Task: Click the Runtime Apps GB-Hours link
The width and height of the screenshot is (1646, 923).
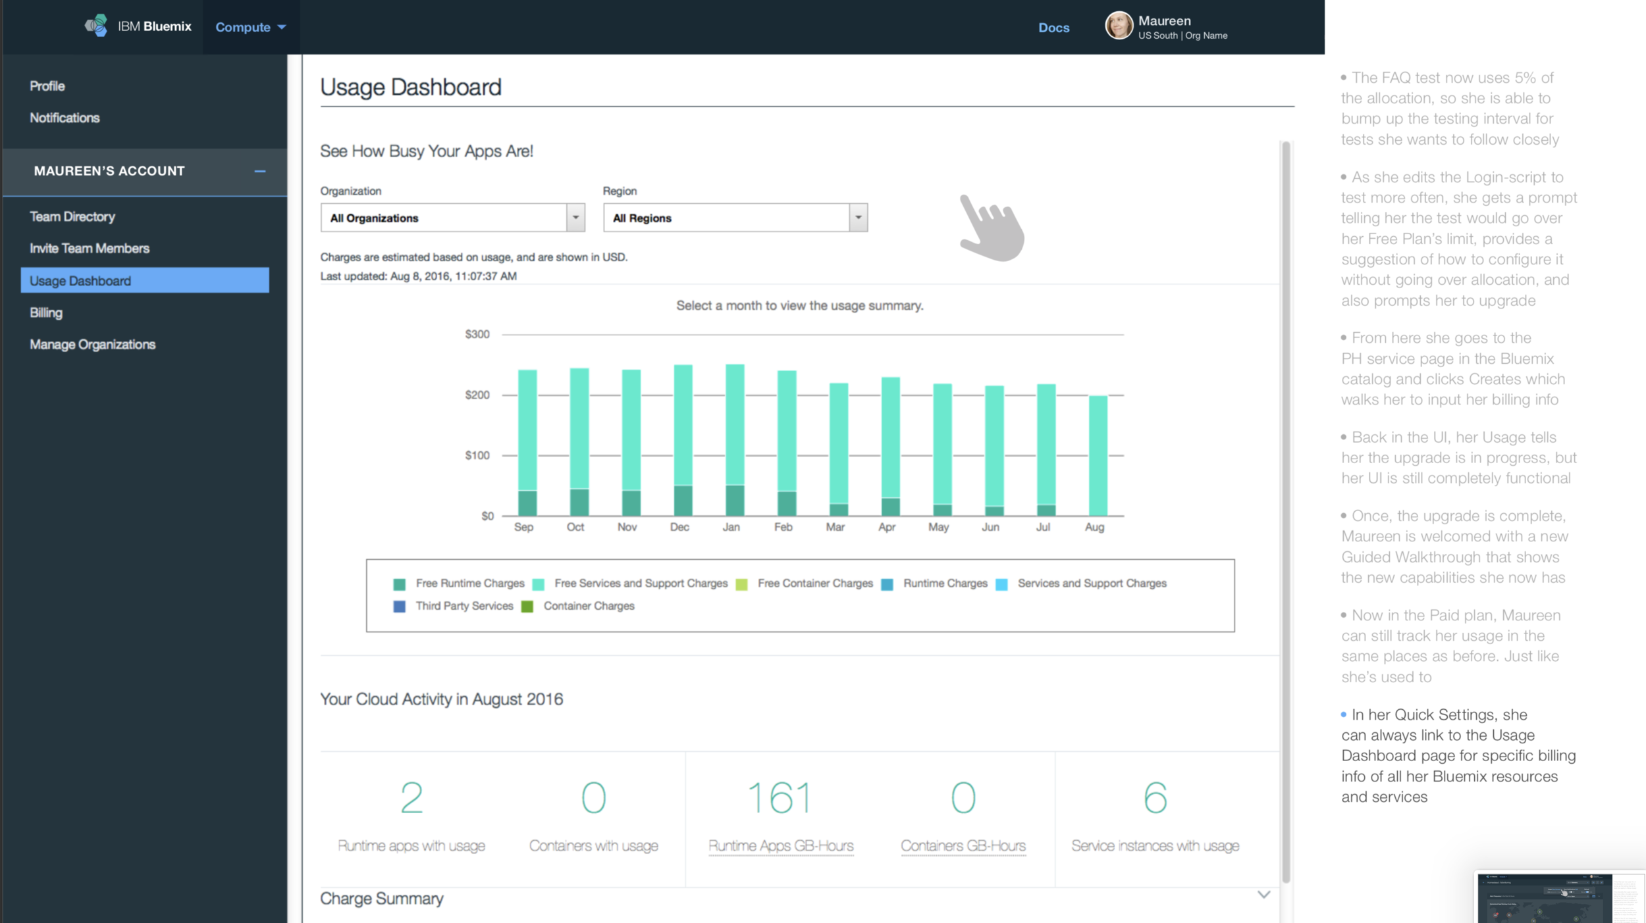Action: click(780, 846)
